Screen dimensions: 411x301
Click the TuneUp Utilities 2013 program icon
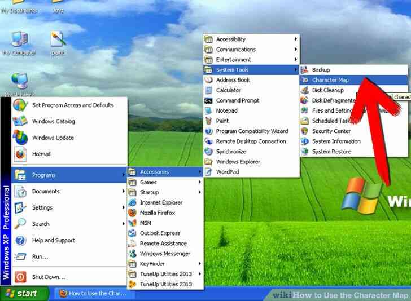point(132,284)
